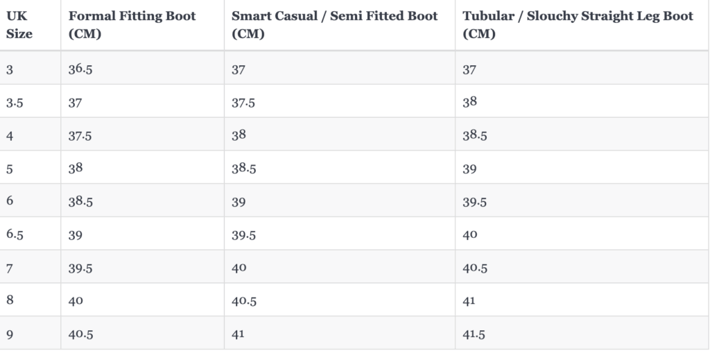The height and width of the screenshot is (351, 710).
Task: Select the UK size 3.5 cell
Action: pos(15,103)
